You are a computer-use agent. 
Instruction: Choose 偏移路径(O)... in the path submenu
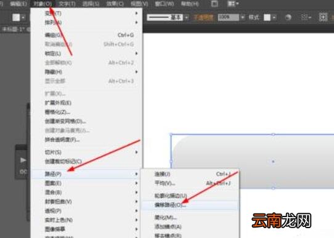tap(190, 205)
